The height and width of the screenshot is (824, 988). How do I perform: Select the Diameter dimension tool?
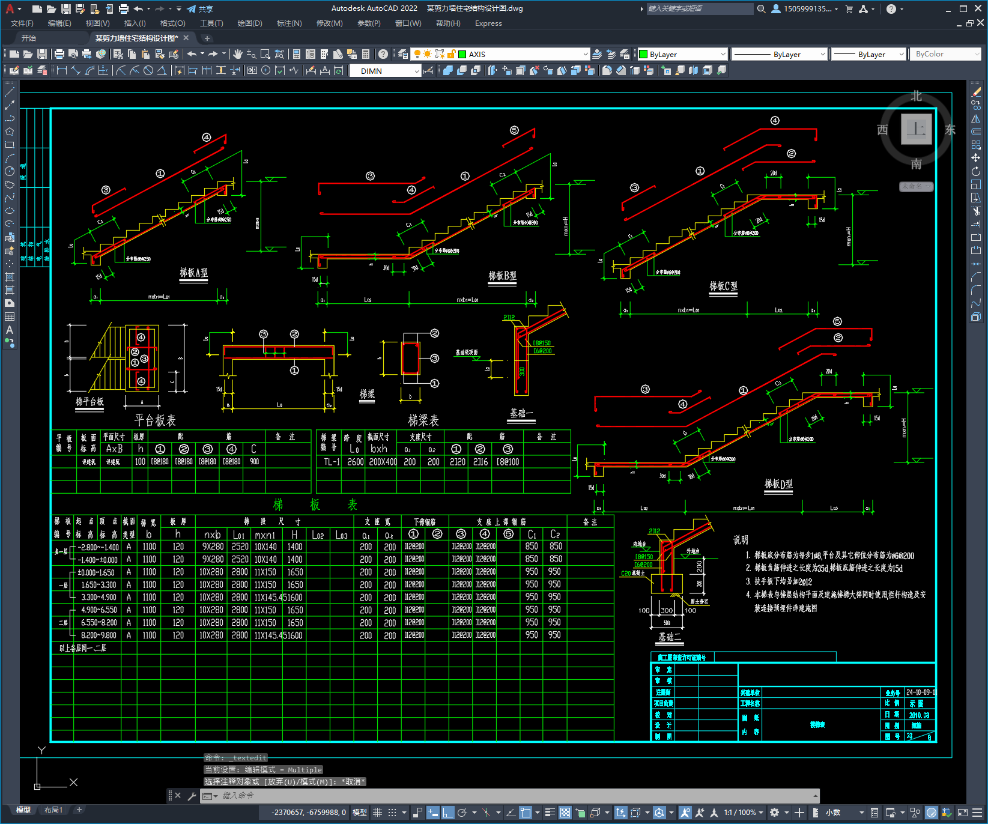(x=148, y=71)
